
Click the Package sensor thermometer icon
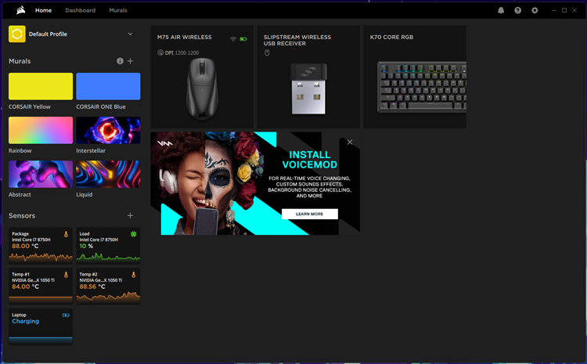(x=66, y=234)
